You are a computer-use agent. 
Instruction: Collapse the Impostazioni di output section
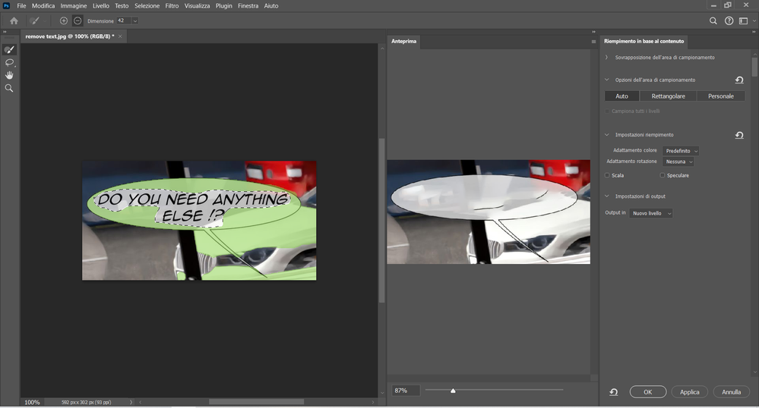(x=606, y=196)
